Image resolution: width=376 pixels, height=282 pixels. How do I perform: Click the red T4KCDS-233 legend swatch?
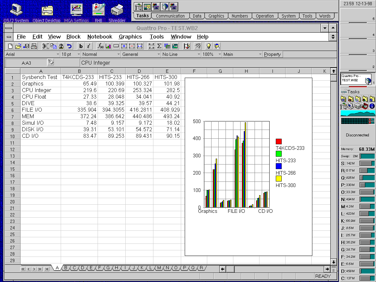(278, 141)
